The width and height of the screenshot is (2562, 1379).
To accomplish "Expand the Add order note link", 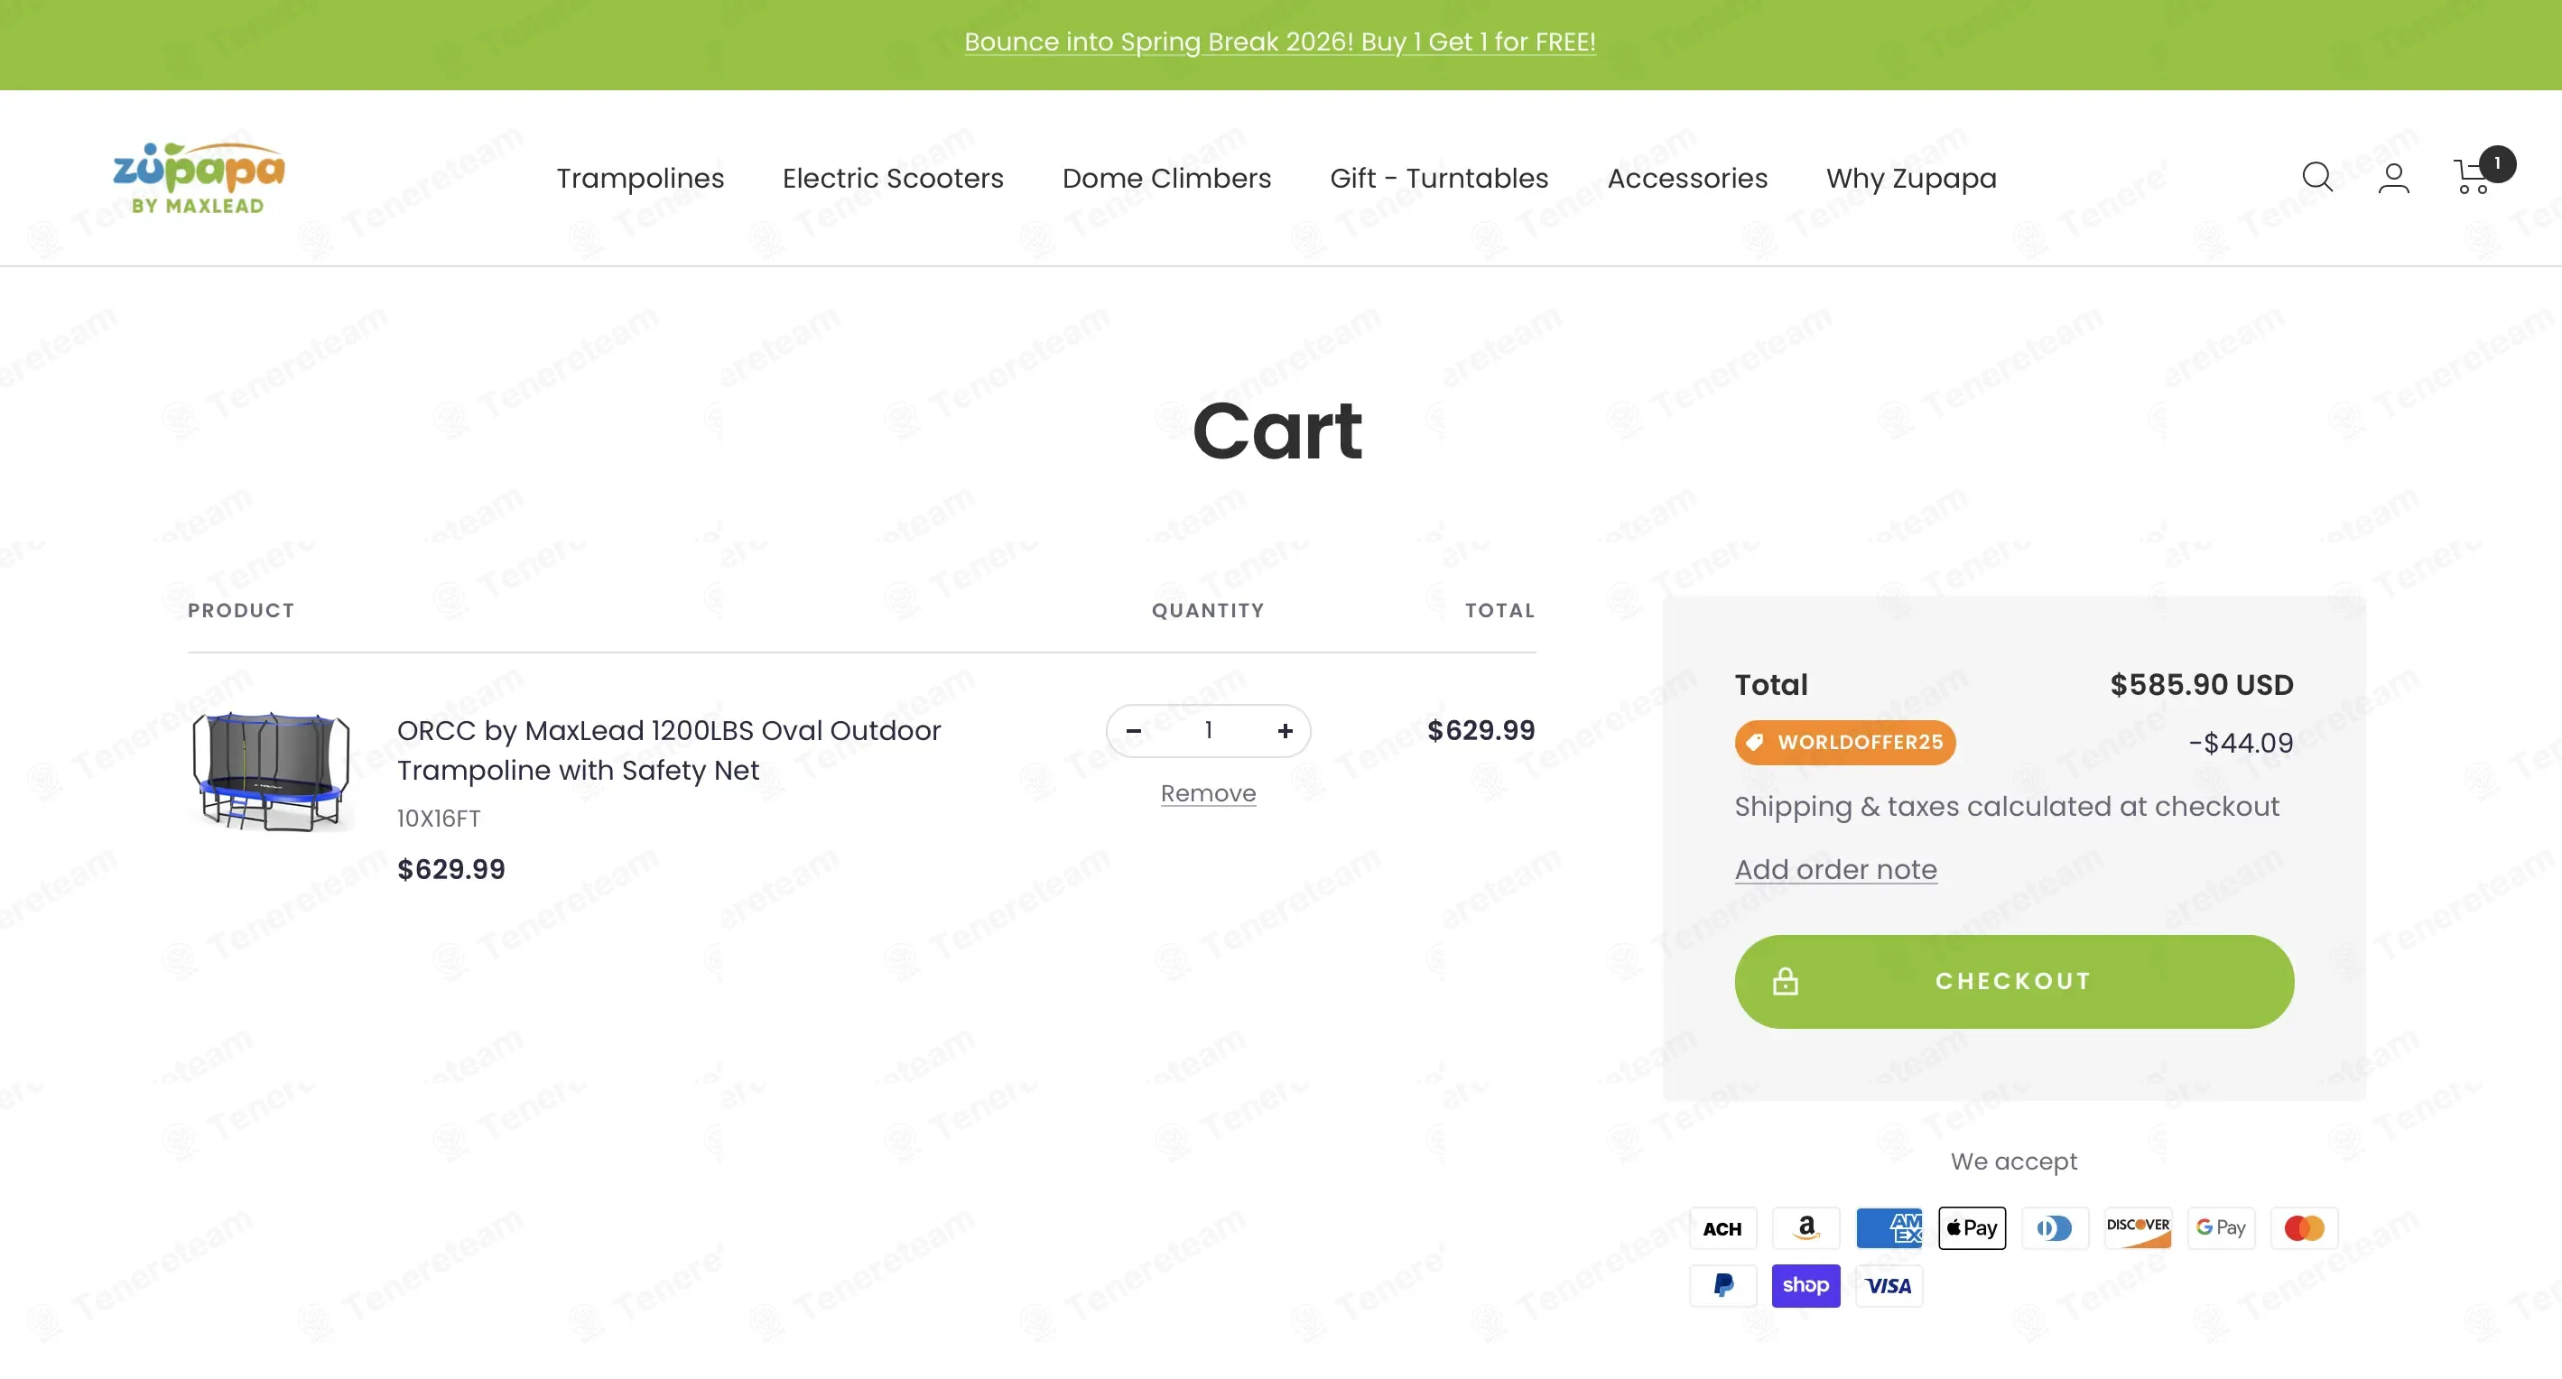I will click(x=1835, y=870).
